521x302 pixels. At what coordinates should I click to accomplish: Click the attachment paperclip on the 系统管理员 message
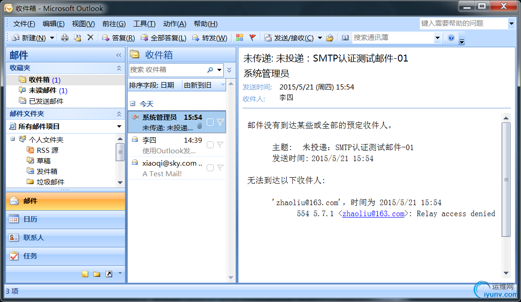(x=199, y=126)
